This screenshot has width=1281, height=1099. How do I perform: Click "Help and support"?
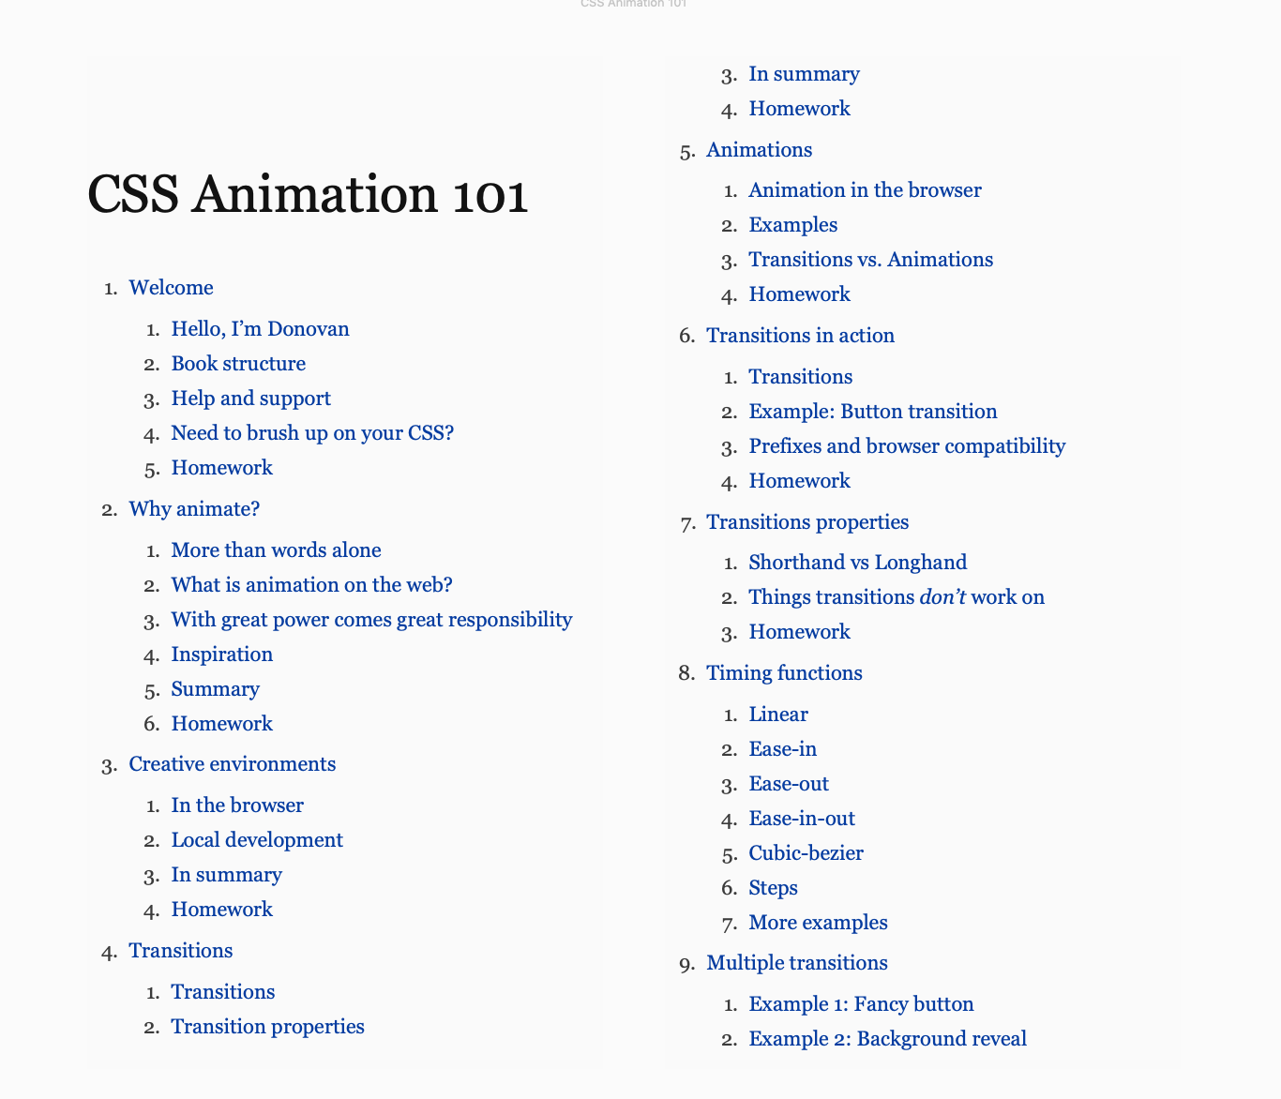point(250,398)
